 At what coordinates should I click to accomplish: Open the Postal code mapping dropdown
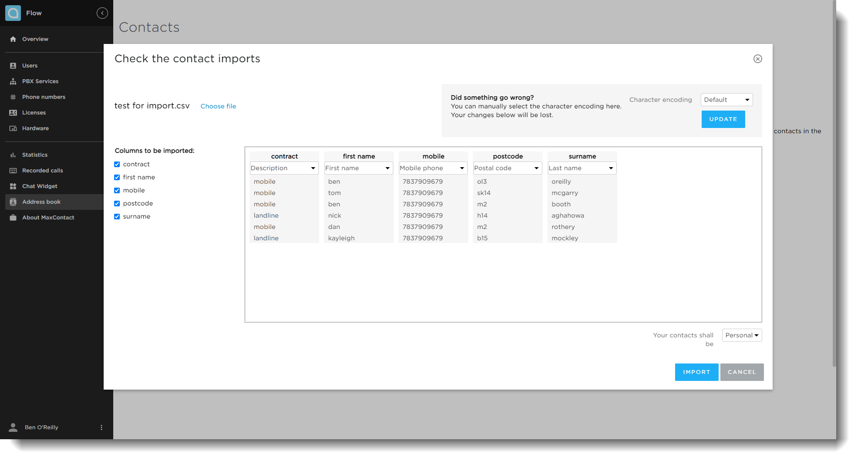pos(507,168)
